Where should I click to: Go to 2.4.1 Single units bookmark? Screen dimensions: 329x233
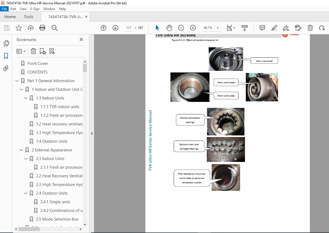point(55,202)
